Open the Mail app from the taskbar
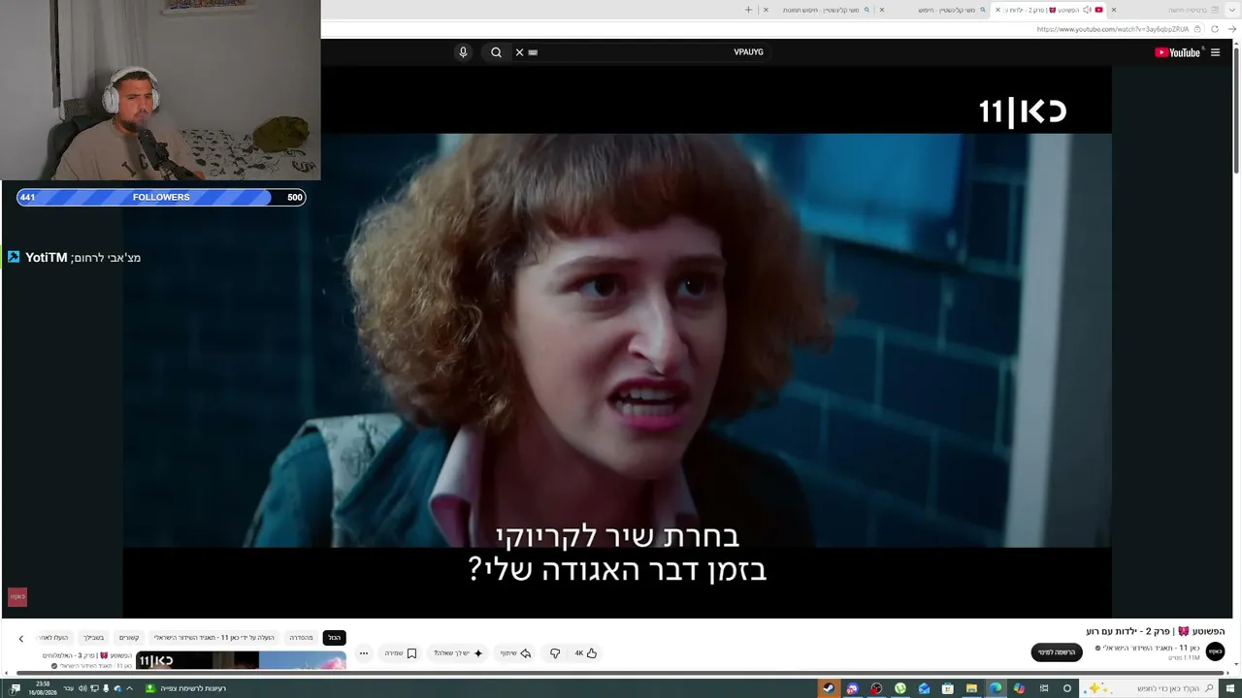This screenshot has height=698, width=1242. coord(924,688)
